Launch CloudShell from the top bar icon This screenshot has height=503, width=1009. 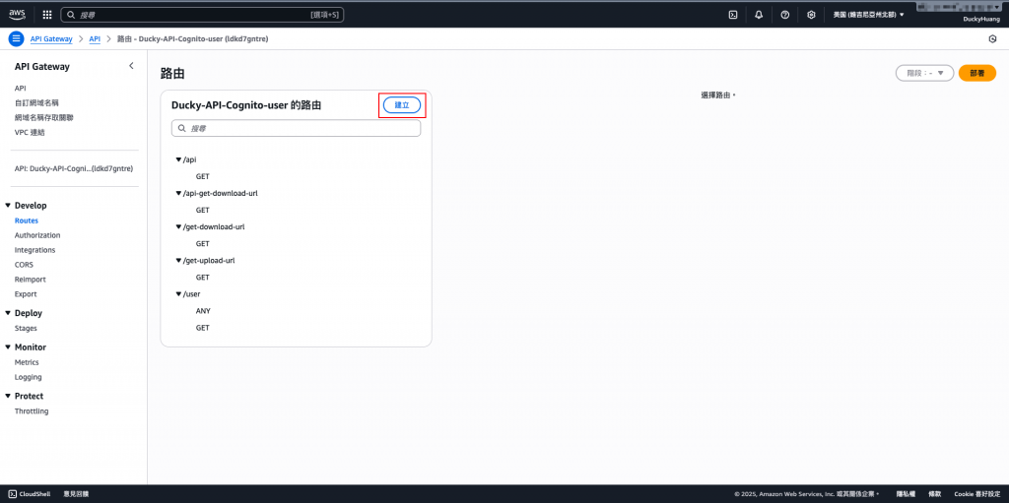tap(732, 14)
